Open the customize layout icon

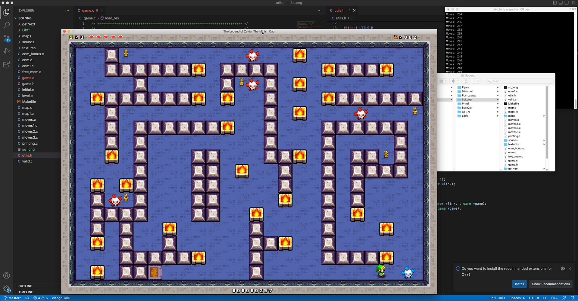point(573,3)
